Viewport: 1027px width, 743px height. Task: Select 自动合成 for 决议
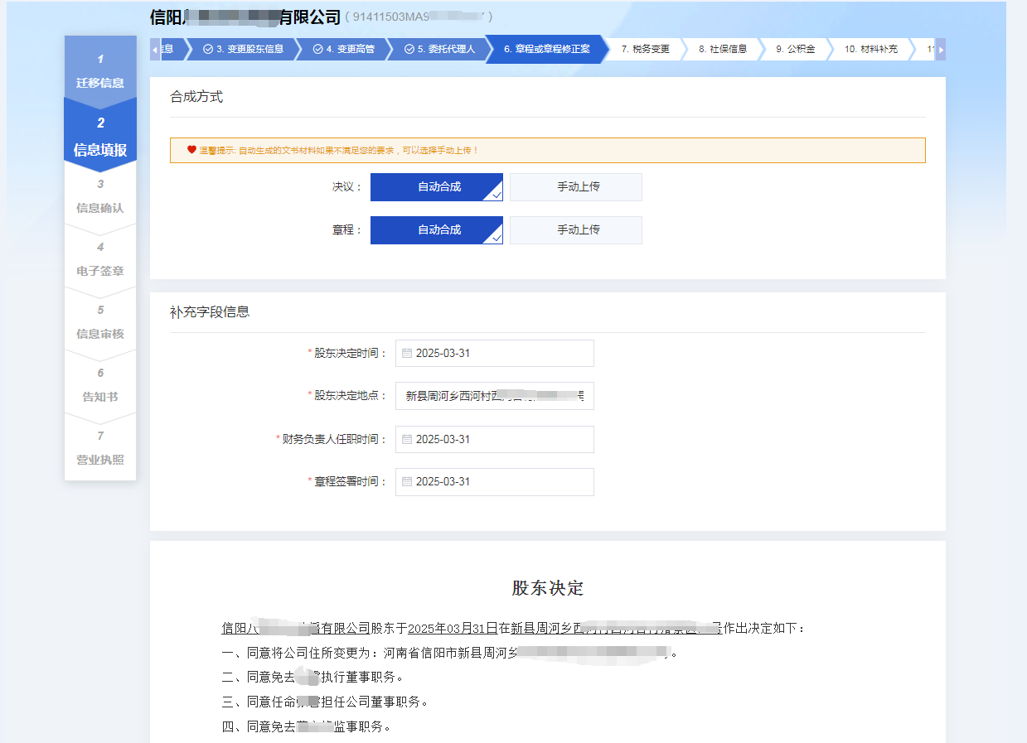click(x=437, y=187)
